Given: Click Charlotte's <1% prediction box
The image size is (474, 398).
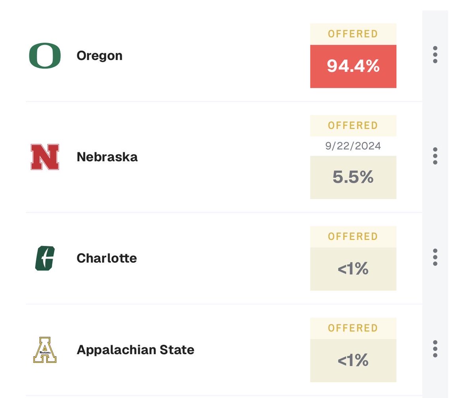Looking at the screenshot, I should (x=353, y=269).
